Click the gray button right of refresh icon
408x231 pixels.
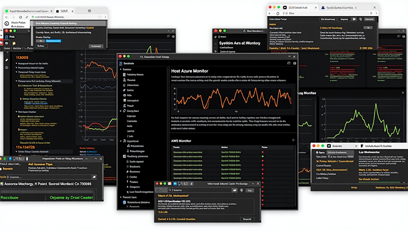click(x=249, y=190)
